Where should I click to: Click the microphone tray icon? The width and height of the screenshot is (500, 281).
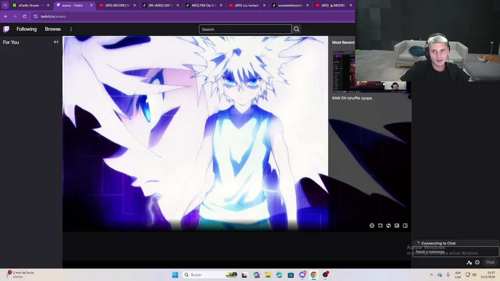coord(448,275)
